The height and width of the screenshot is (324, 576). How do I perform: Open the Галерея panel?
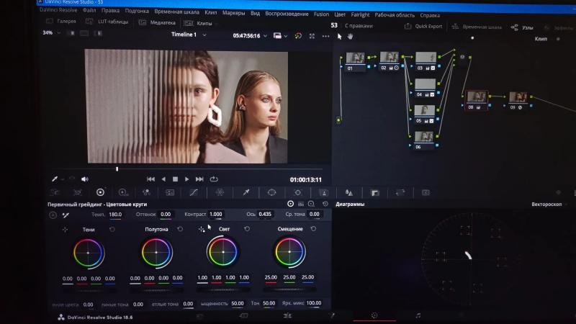pyautogui.click(x=61, y=22)
